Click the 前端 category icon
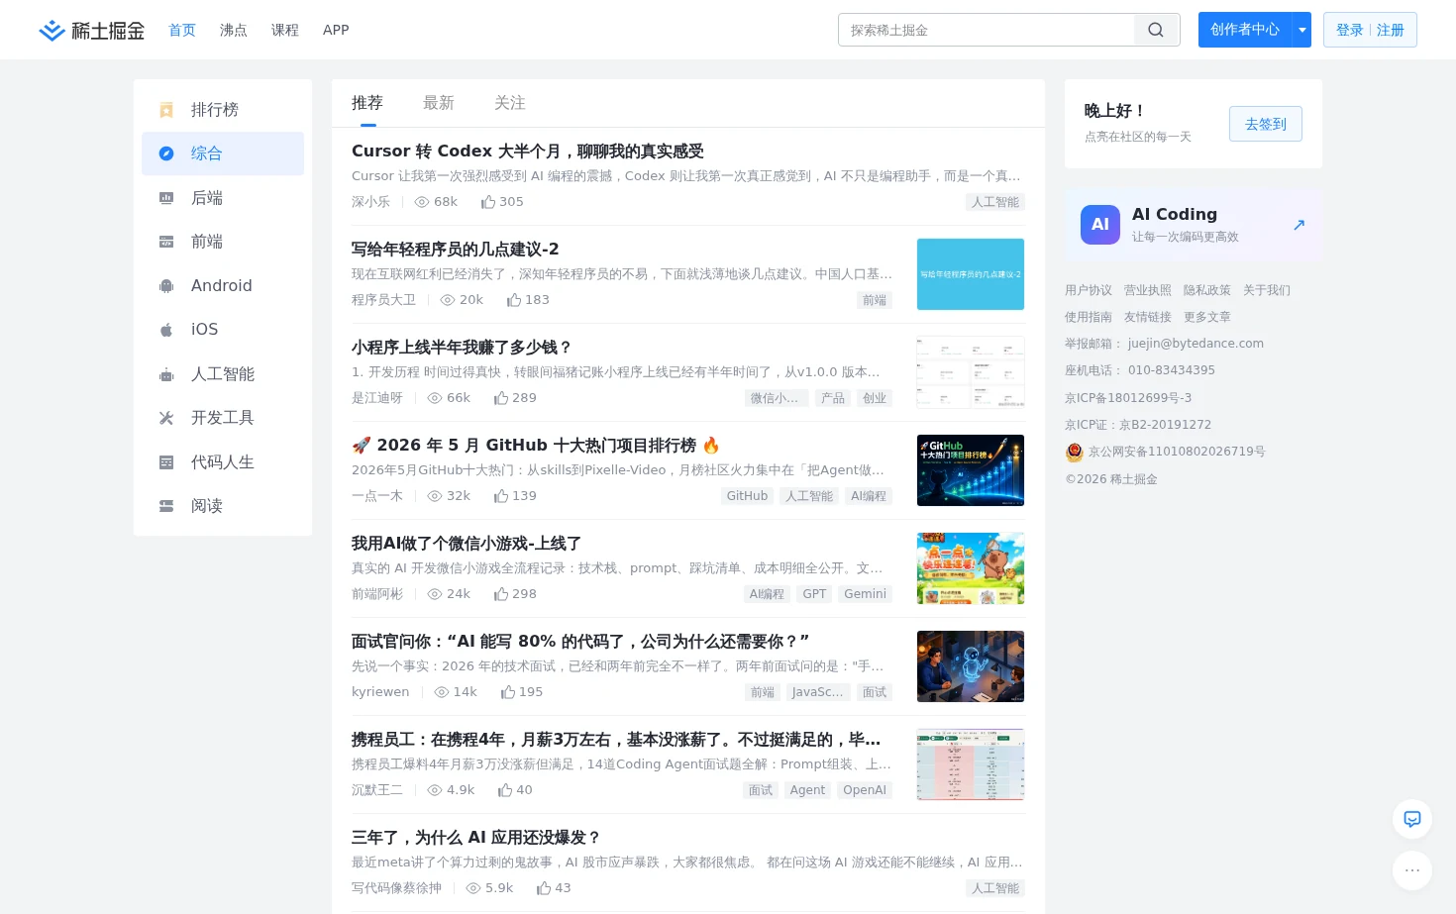Viewport: 1456px width, 914px height. click(166, 242)
